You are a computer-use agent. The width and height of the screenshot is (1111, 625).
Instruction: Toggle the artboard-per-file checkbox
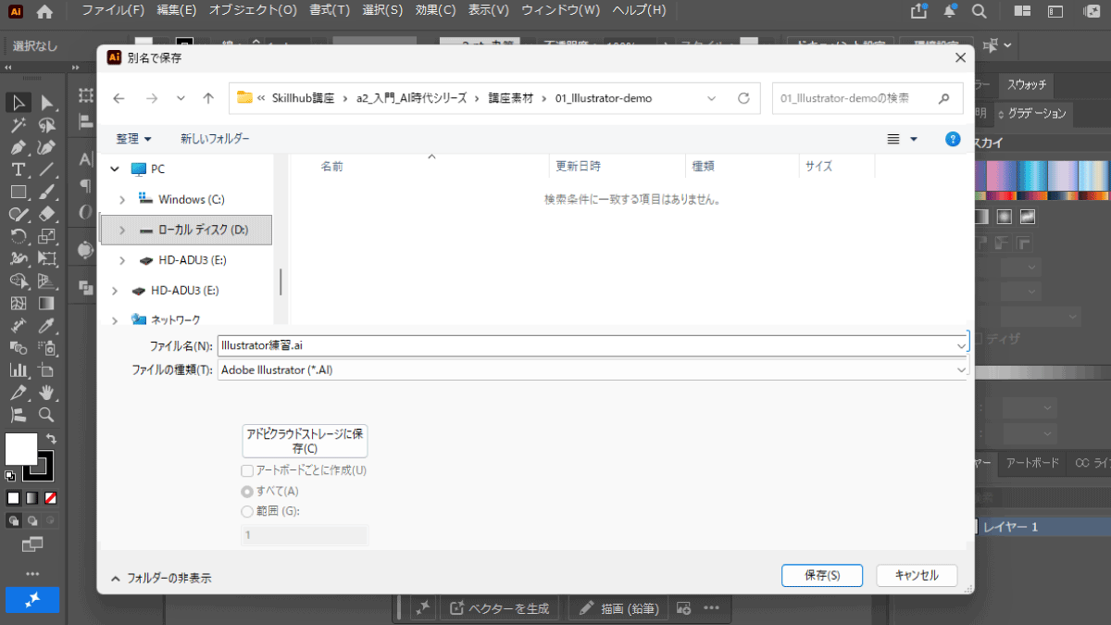(247, 470)
